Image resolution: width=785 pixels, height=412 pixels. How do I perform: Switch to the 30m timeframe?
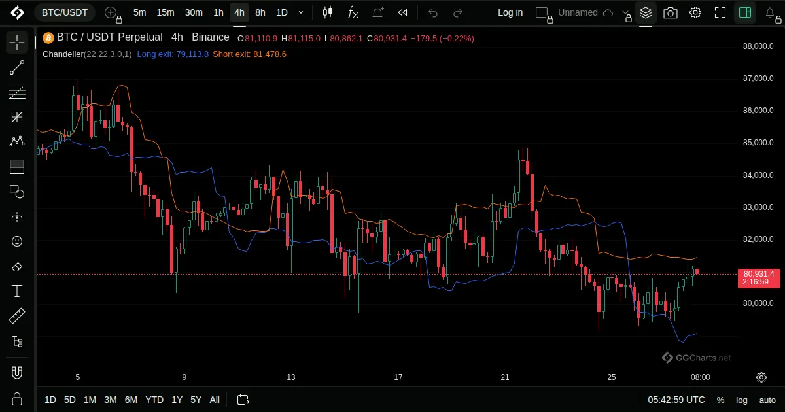pos(194,12)
